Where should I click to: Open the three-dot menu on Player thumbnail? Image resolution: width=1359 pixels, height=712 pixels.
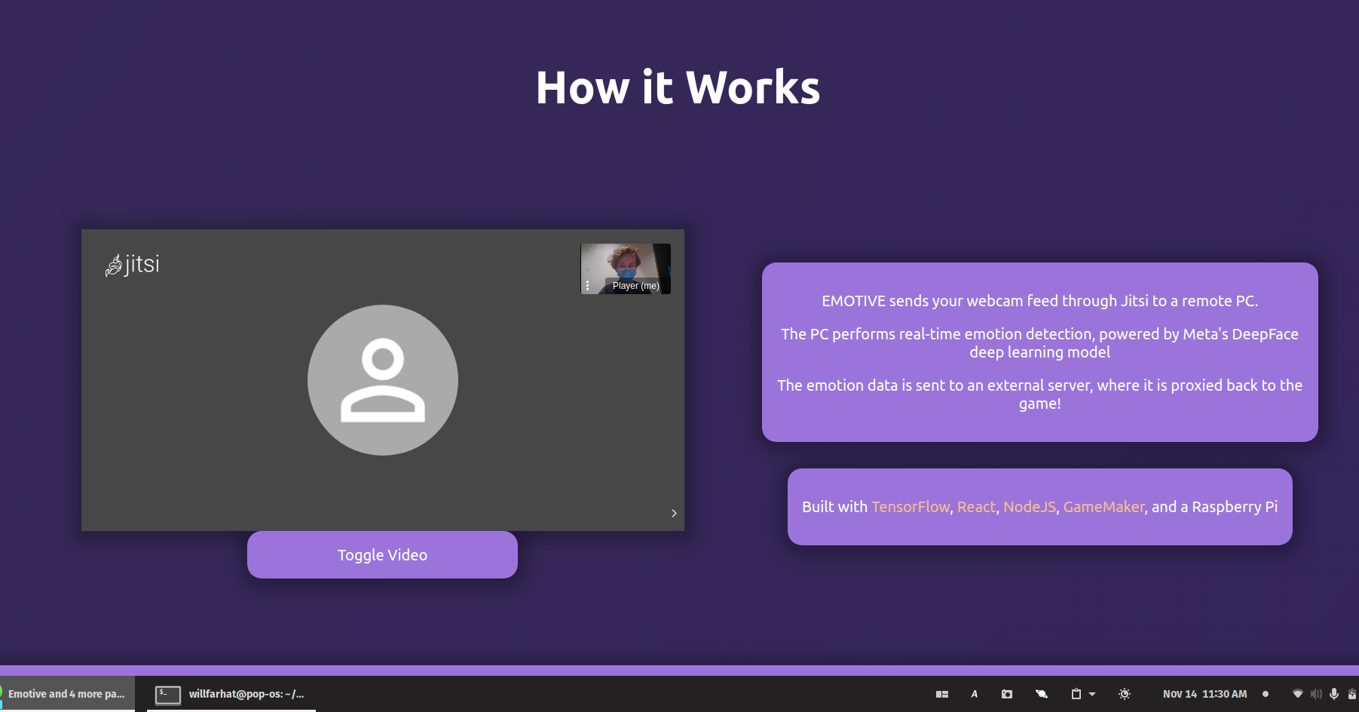point(588,286)
